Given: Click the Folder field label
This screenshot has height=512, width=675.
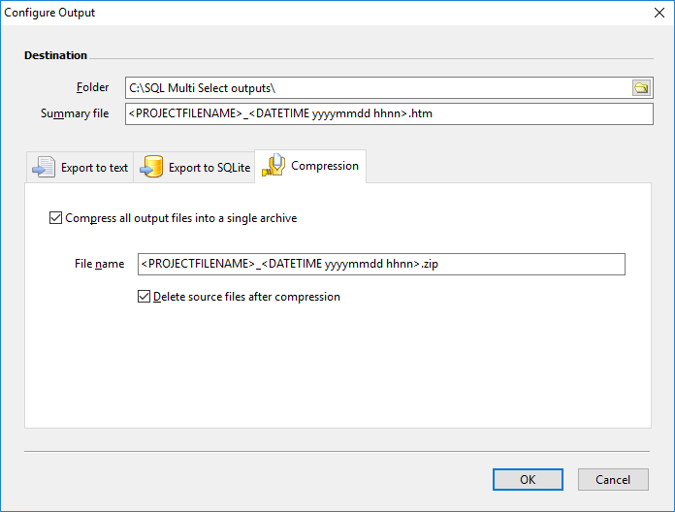Looking at the screenshot, I should (x=93, y=87).
